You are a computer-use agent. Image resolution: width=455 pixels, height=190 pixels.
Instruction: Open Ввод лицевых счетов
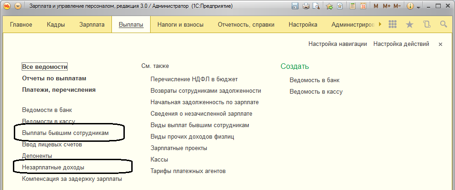tap(52, 144)
